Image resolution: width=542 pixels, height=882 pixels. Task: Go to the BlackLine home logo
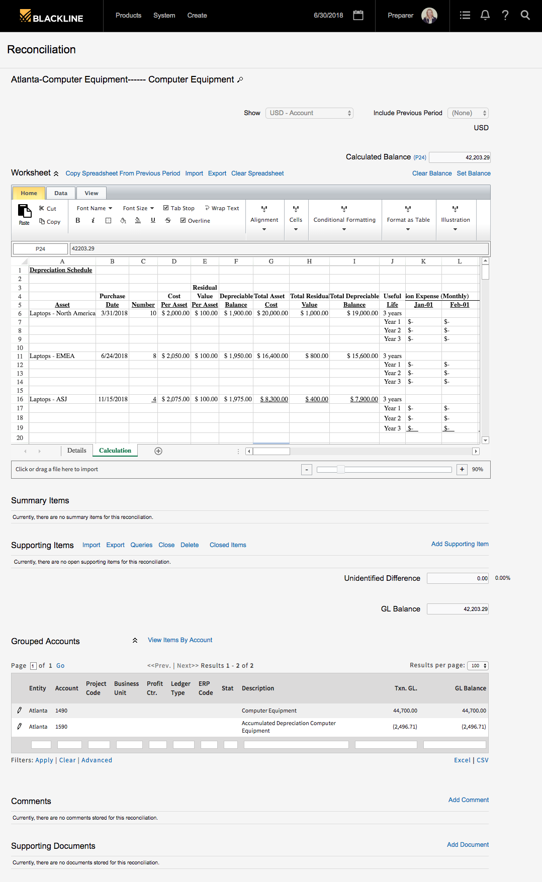pos(51,16)
